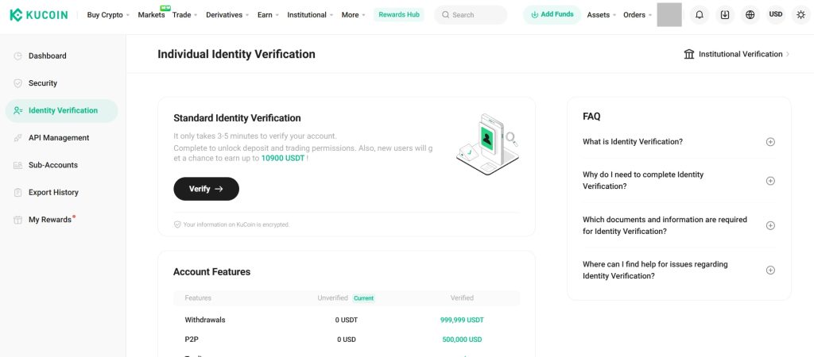The height and width of the screenshot is (357, 814).
Task: Open the Orders dropdown
Action: point(638,15)
